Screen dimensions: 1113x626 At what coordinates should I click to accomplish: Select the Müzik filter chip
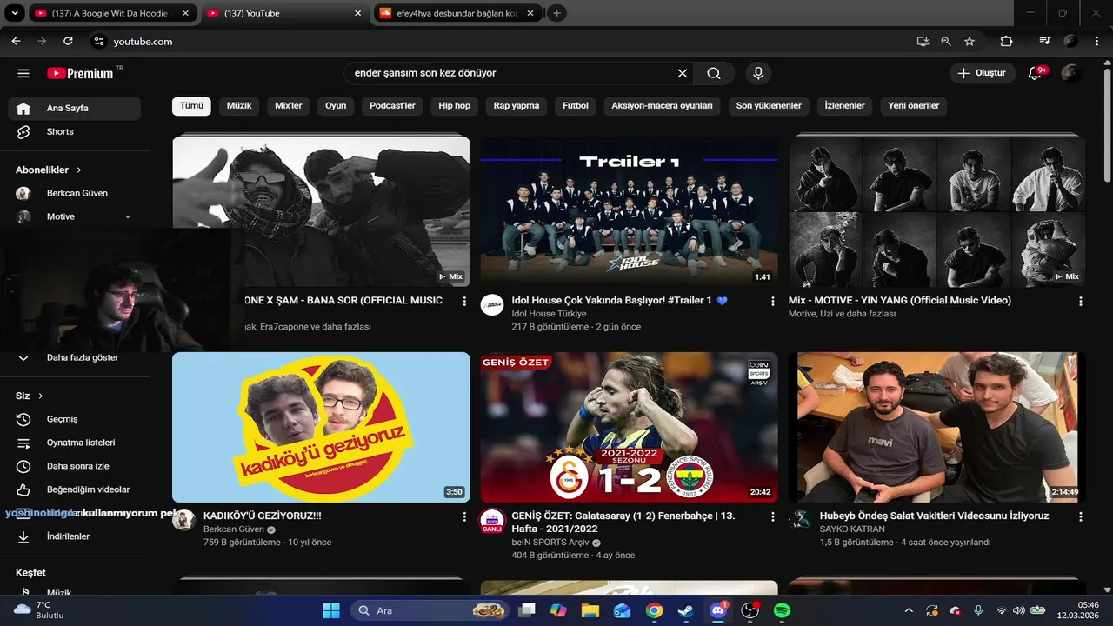coord(239,105)
